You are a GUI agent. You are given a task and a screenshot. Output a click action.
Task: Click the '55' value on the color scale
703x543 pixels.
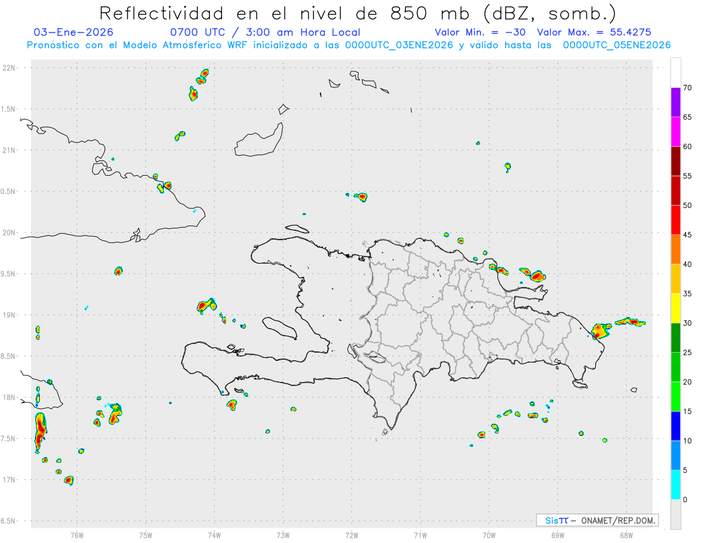click(688, 176)
